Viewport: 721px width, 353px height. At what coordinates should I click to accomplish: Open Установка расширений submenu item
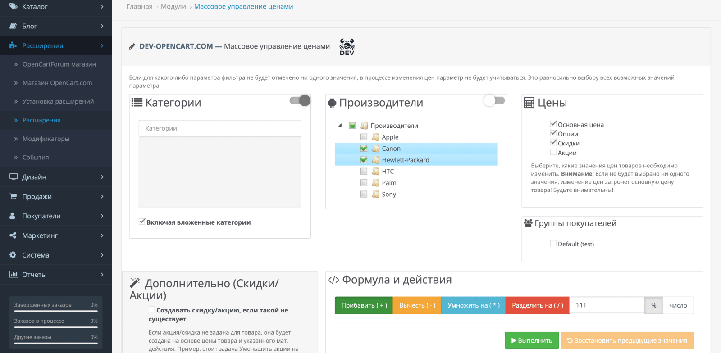(x=56, y=101)
